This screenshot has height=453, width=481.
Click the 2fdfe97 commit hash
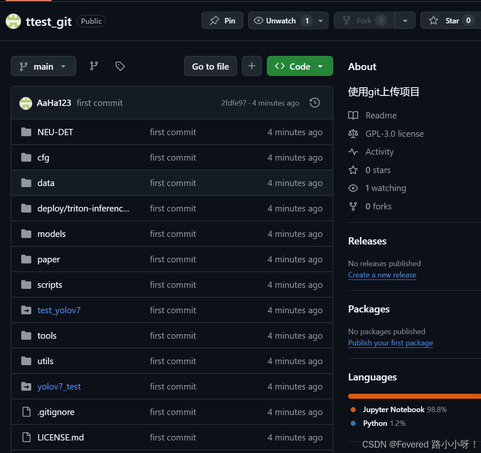pyautogui.click(x=234, y=103)
